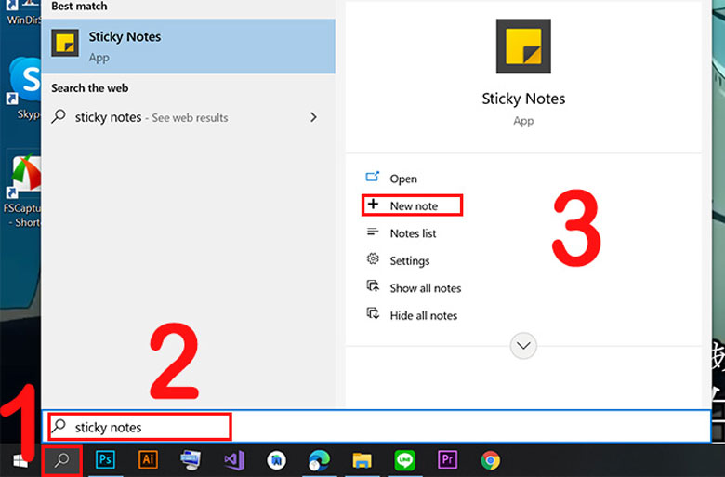
Task: Click the Windows Start button
Action: tap(20, 461)
